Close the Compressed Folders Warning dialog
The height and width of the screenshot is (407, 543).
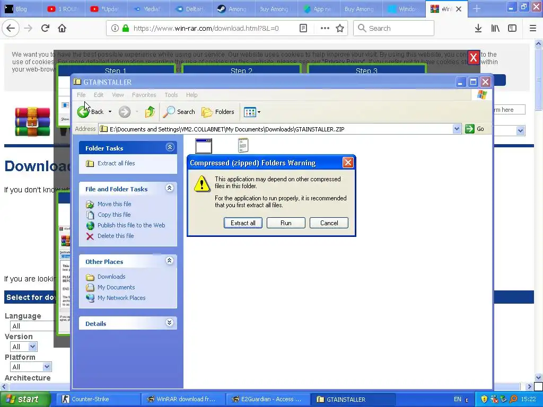coord(348,162)
